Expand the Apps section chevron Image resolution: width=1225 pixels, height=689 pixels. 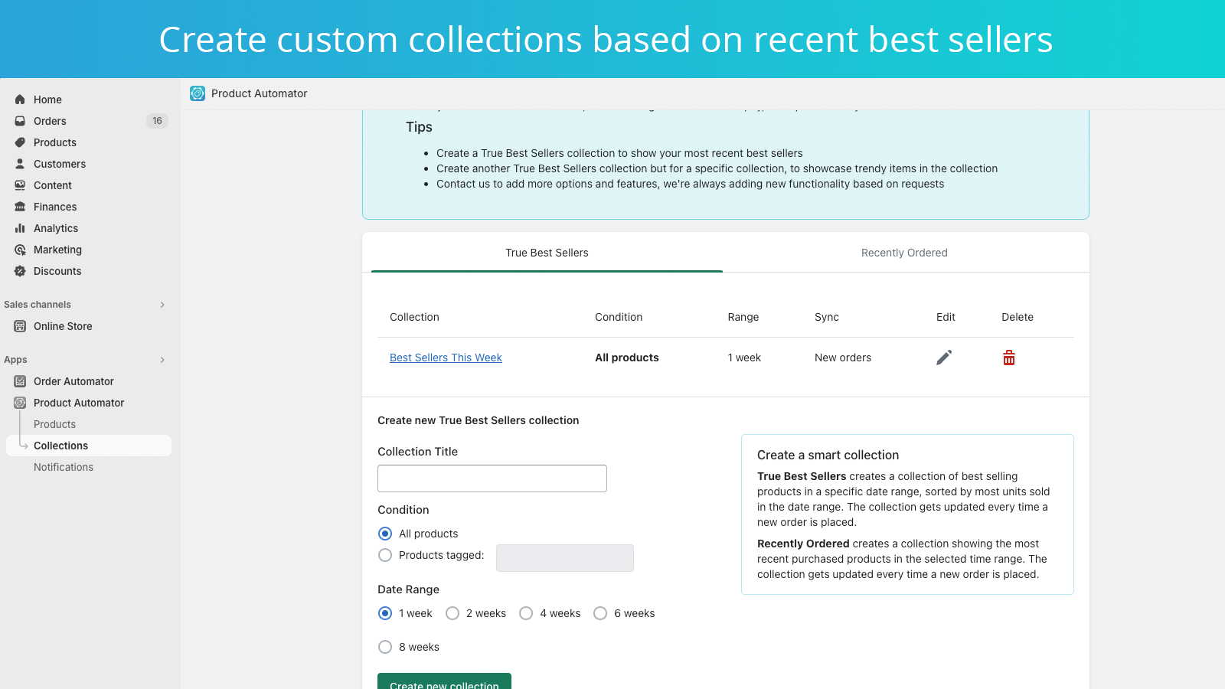(162, 360)
